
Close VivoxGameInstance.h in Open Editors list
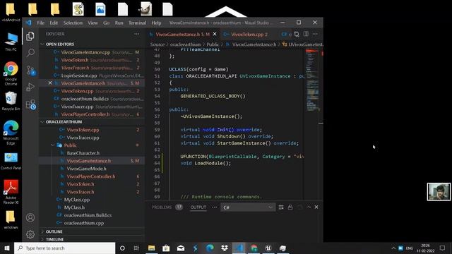pyautogui.click(x=50, y=83)
